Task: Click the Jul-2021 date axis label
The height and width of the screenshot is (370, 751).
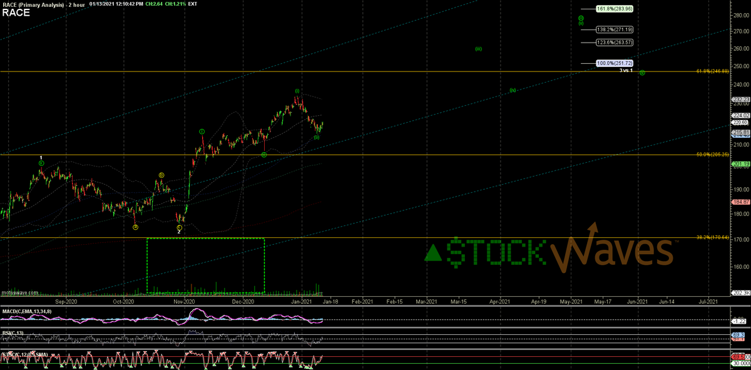Action: click(x=708, y=301)
